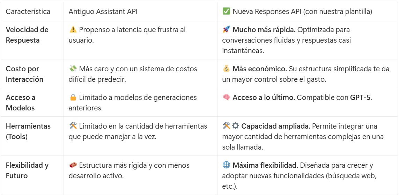Viewport: 399px width, 195px height.
Task: Click the brain icon beside Acceso a lo último
Action: (x=226, y=97)
